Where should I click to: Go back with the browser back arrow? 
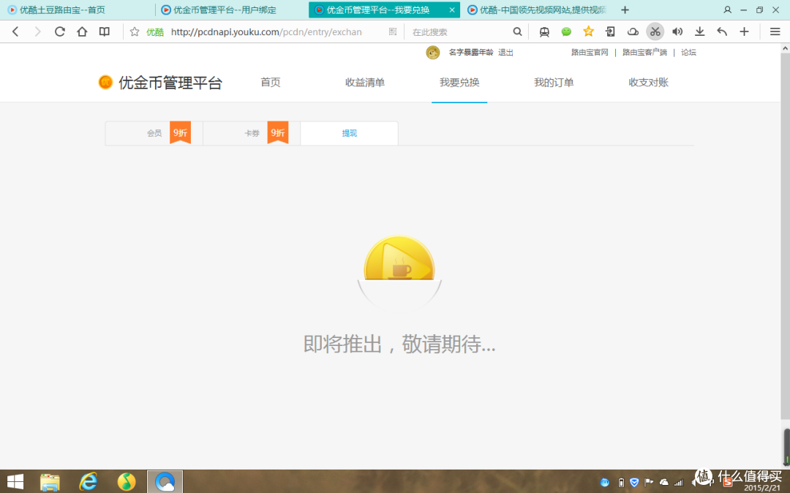15,31
